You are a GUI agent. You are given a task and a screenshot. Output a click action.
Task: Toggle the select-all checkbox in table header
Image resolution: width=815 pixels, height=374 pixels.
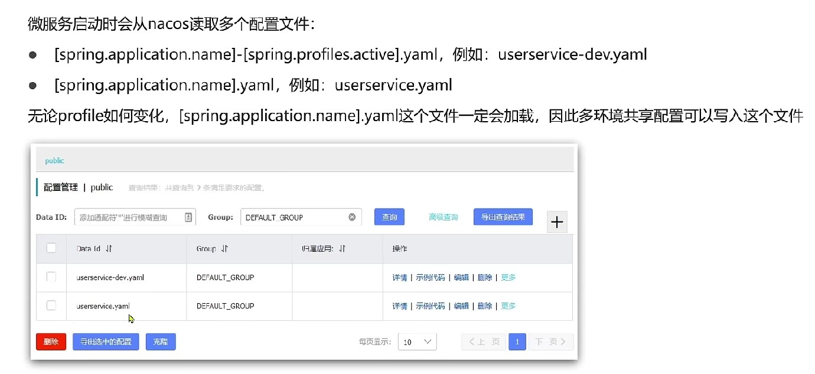(51, 248)
